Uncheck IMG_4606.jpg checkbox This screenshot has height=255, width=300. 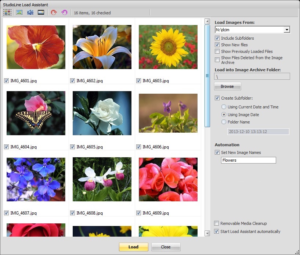point(138,147)
